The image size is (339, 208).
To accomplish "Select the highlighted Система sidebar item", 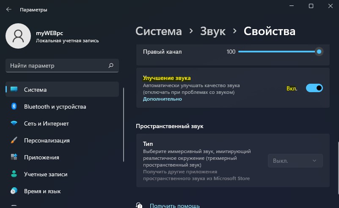I will pyautogui.click(x=62, y=89).
